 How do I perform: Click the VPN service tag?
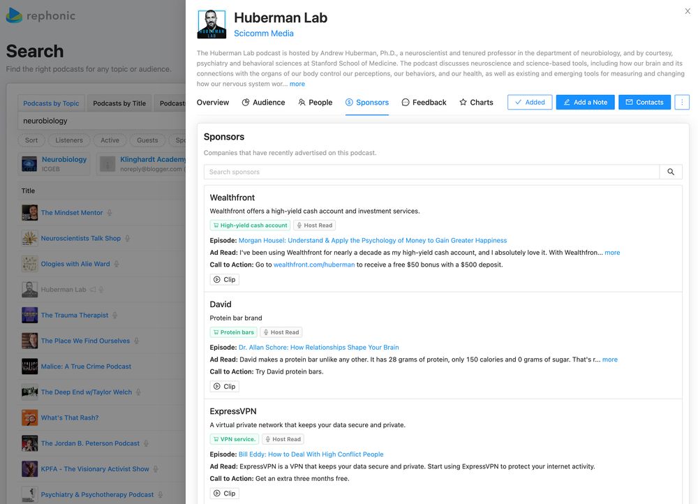[x=235, y=439]
